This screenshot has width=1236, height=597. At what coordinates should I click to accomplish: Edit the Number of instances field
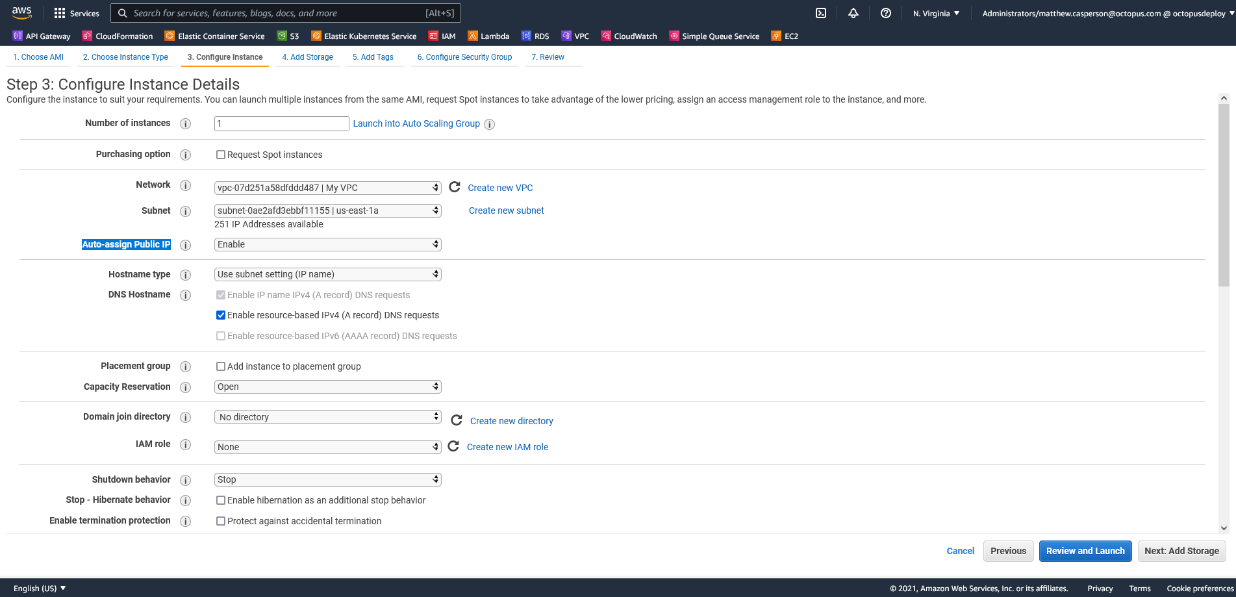click(281, 123)
